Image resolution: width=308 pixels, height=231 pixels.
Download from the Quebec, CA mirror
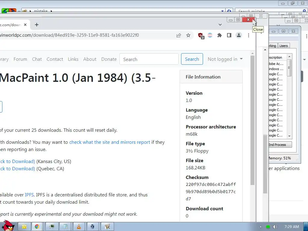[17, 169]
